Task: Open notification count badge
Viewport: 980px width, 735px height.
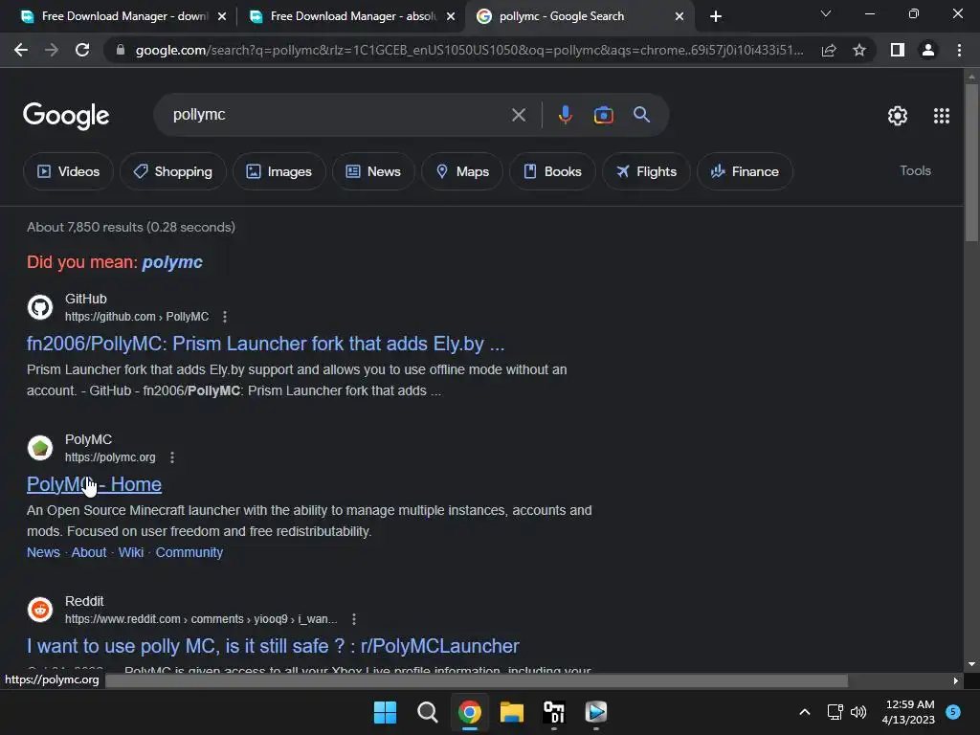Action: [953, 711]
